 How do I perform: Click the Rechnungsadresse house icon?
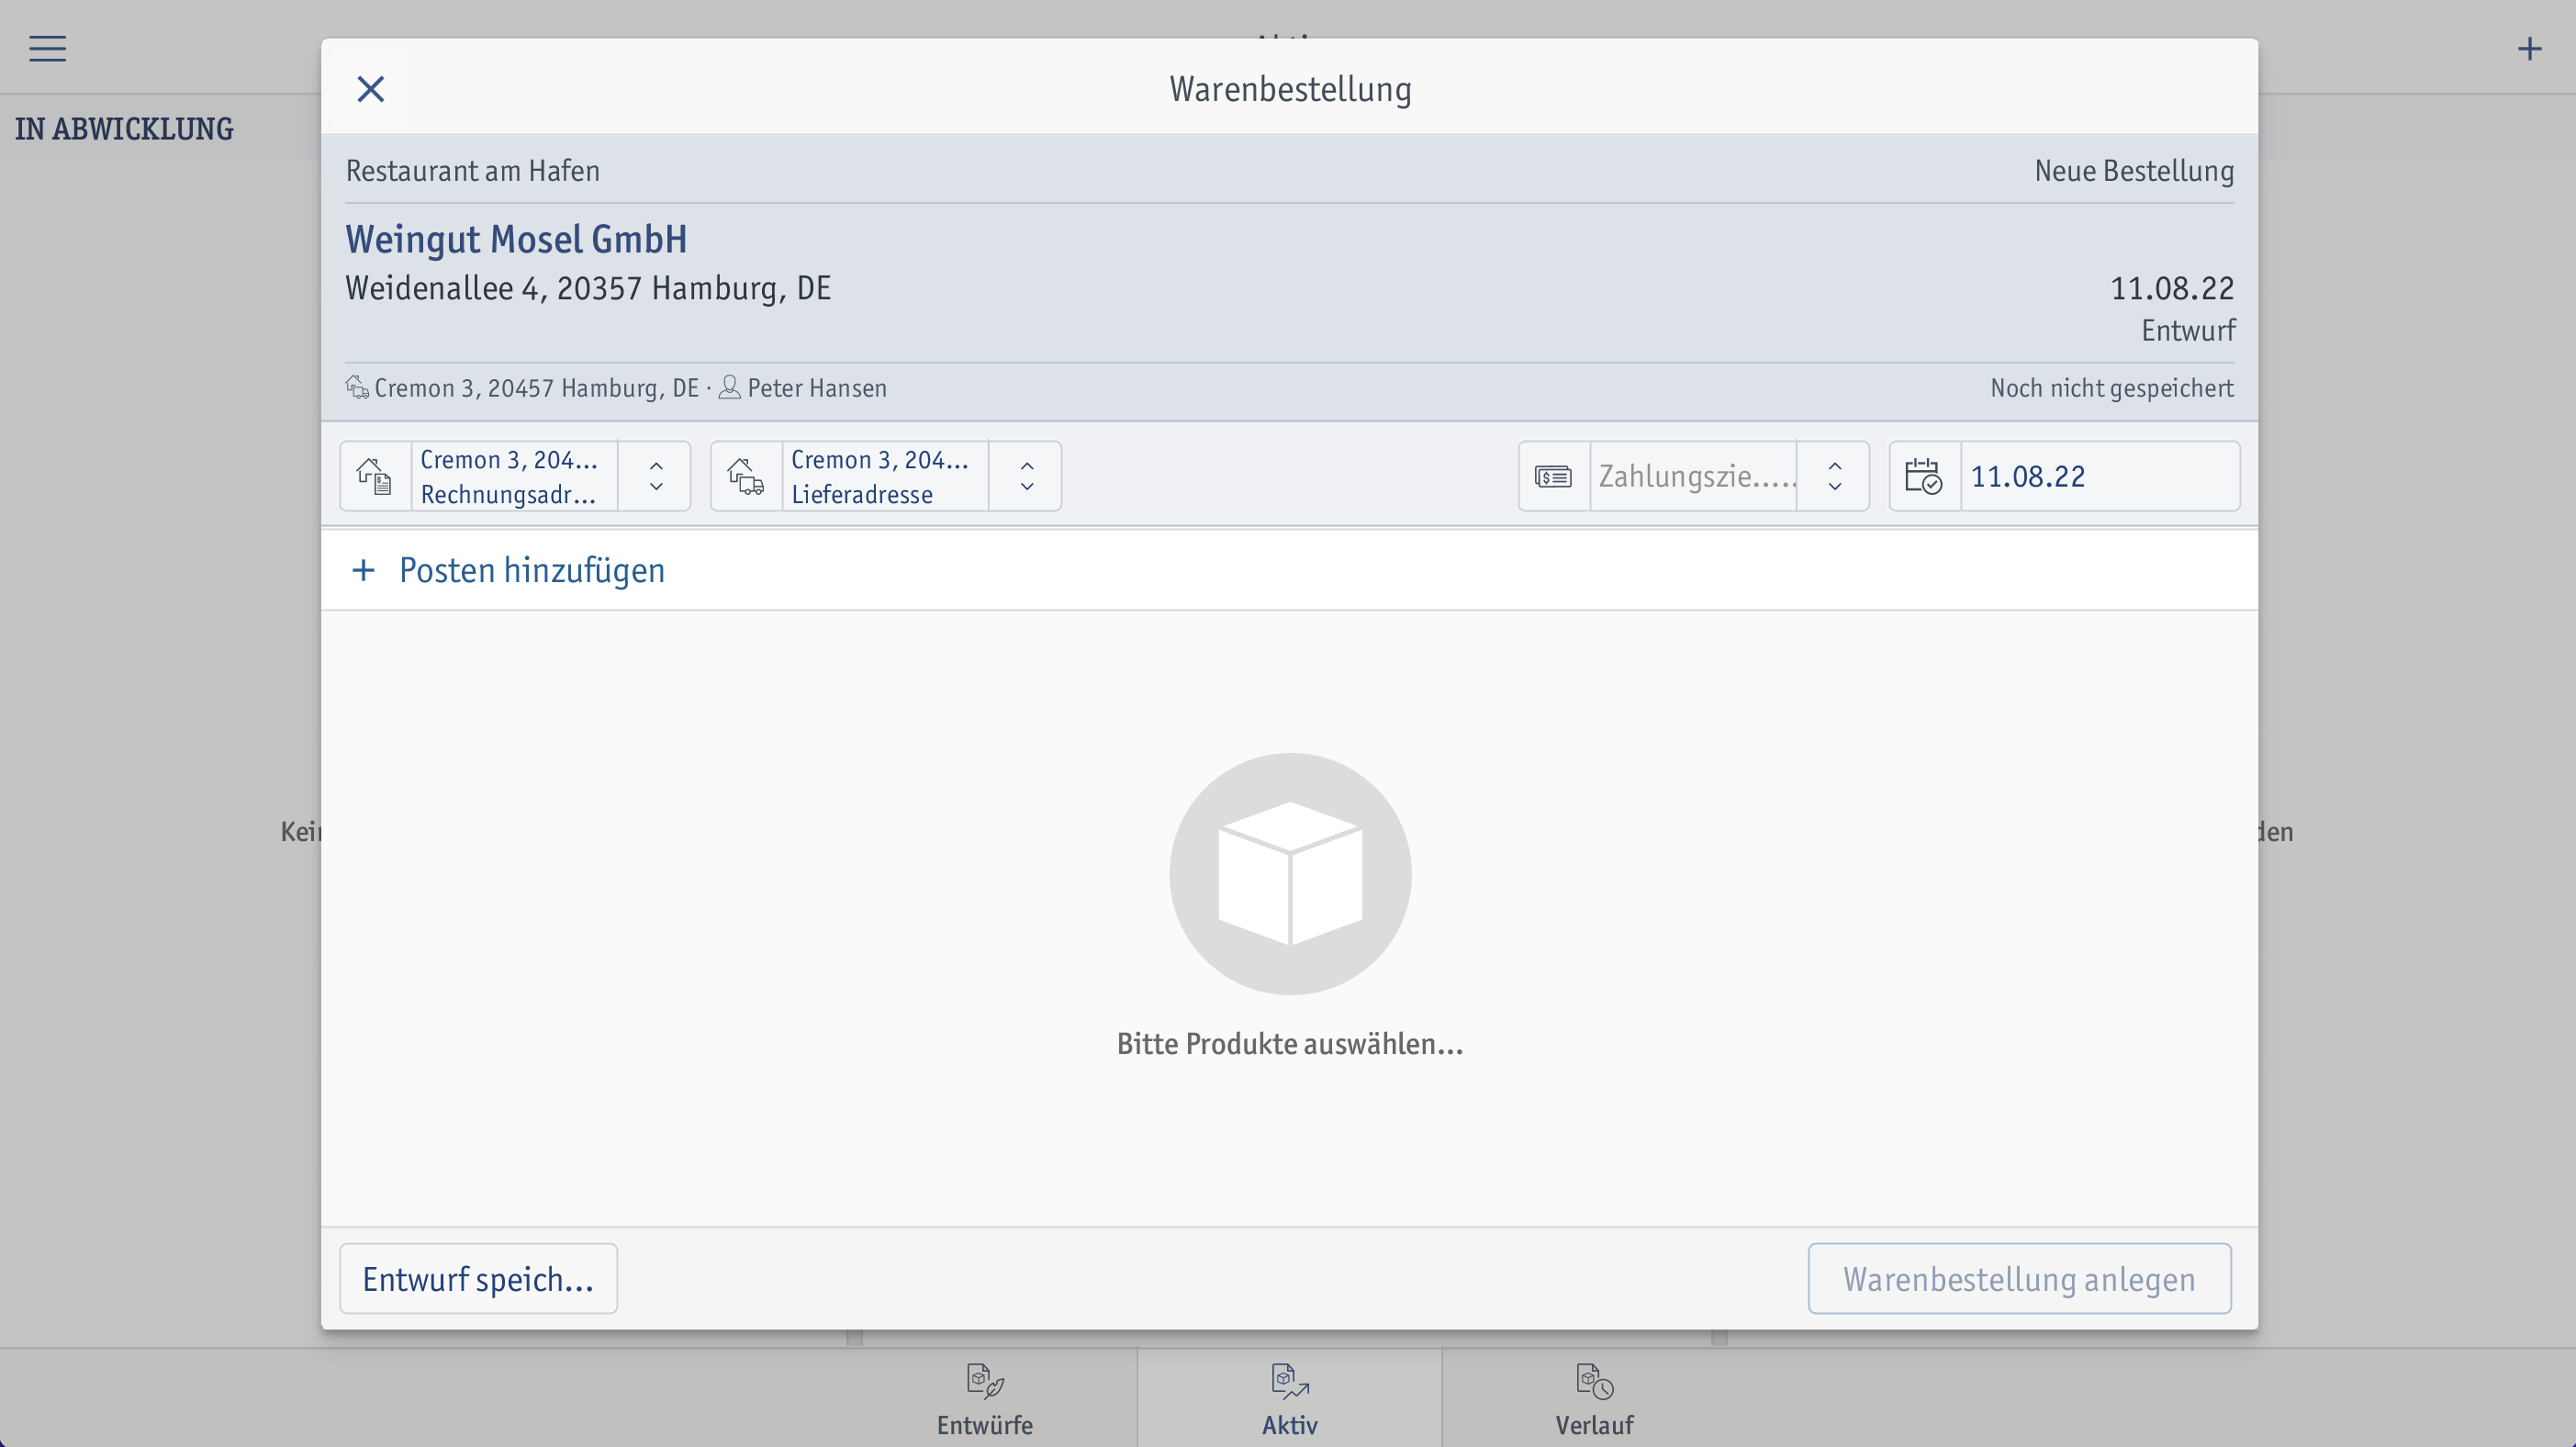click(x=375, y=476)
